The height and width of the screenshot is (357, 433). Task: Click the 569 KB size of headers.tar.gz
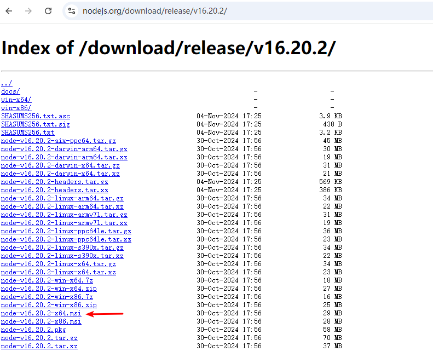click(331, 182)
